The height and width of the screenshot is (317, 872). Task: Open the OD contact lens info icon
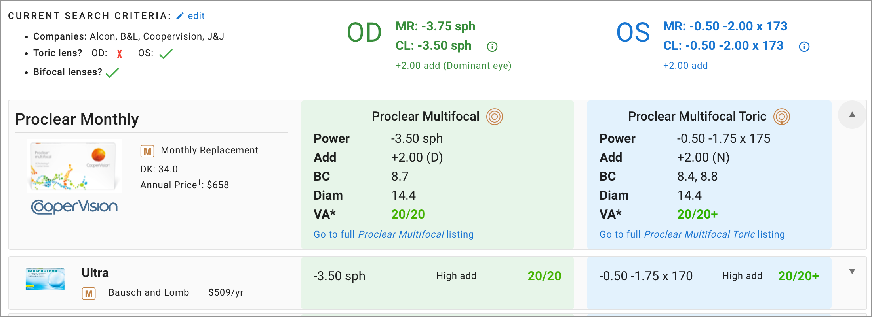coord(492,47)
